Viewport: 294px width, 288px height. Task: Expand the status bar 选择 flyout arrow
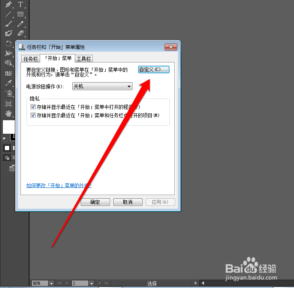point(196,283)
